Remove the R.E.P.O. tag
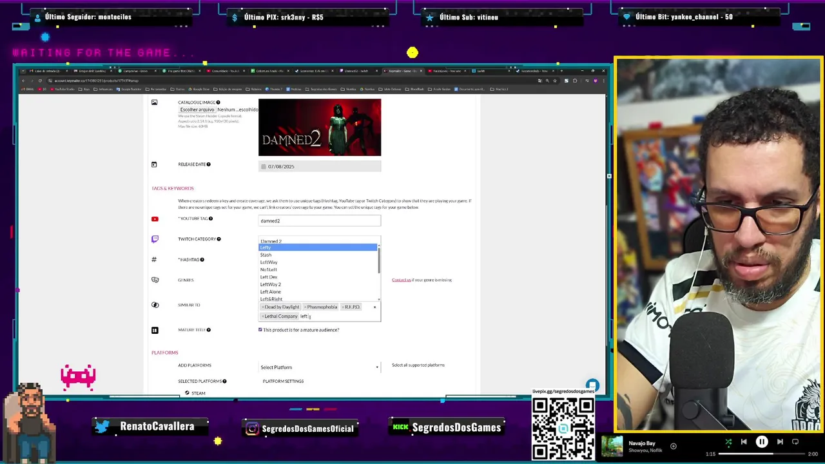The height and width of the screenshot is (464, 825). tap(343, 307)
